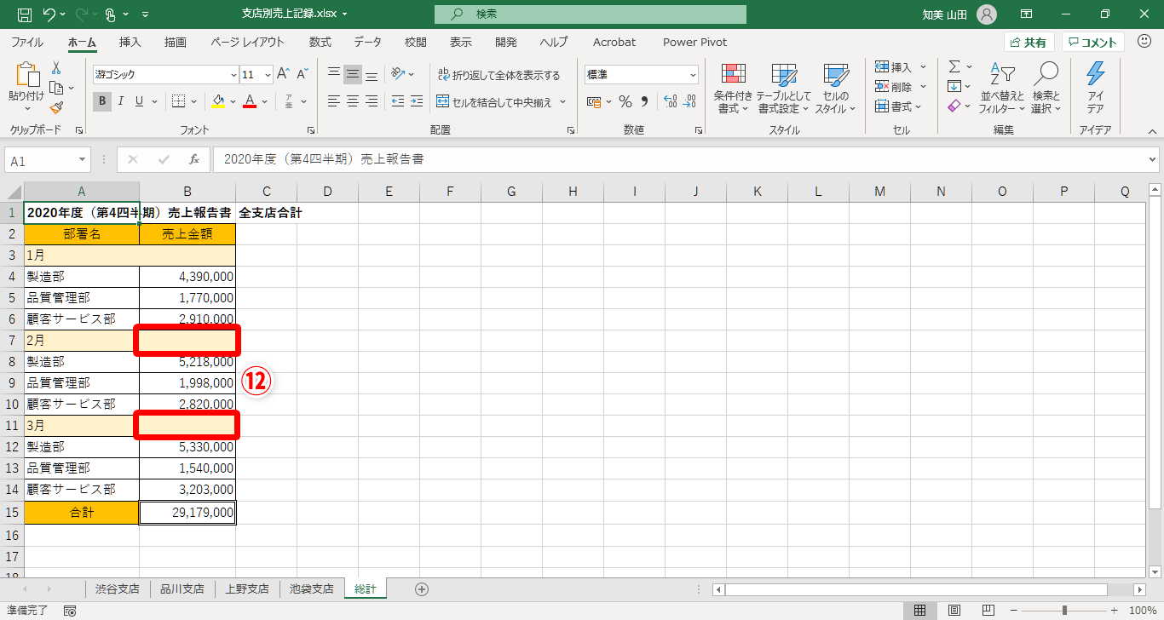This screenshot has height=620, width=1164.
Task: Select the cell with total 29,179,000
Action: (187, 513)
